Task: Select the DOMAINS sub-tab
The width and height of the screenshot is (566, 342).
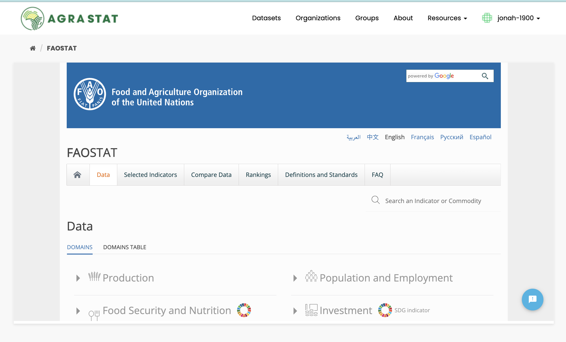Action: click(x=80, y=247)
